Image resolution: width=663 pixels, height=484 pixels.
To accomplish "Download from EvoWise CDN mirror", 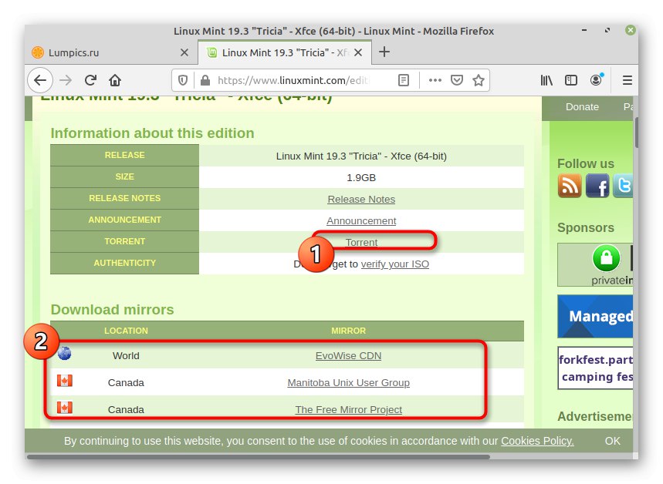I will pyautogui.click(x=348, y=355).
